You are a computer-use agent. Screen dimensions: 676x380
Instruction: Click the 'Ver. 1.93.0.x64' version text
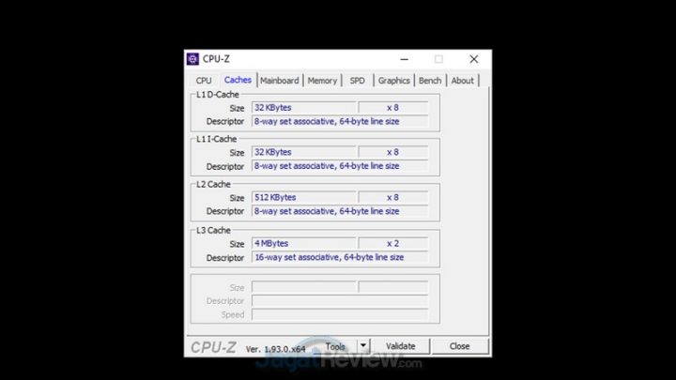(275, 349)
